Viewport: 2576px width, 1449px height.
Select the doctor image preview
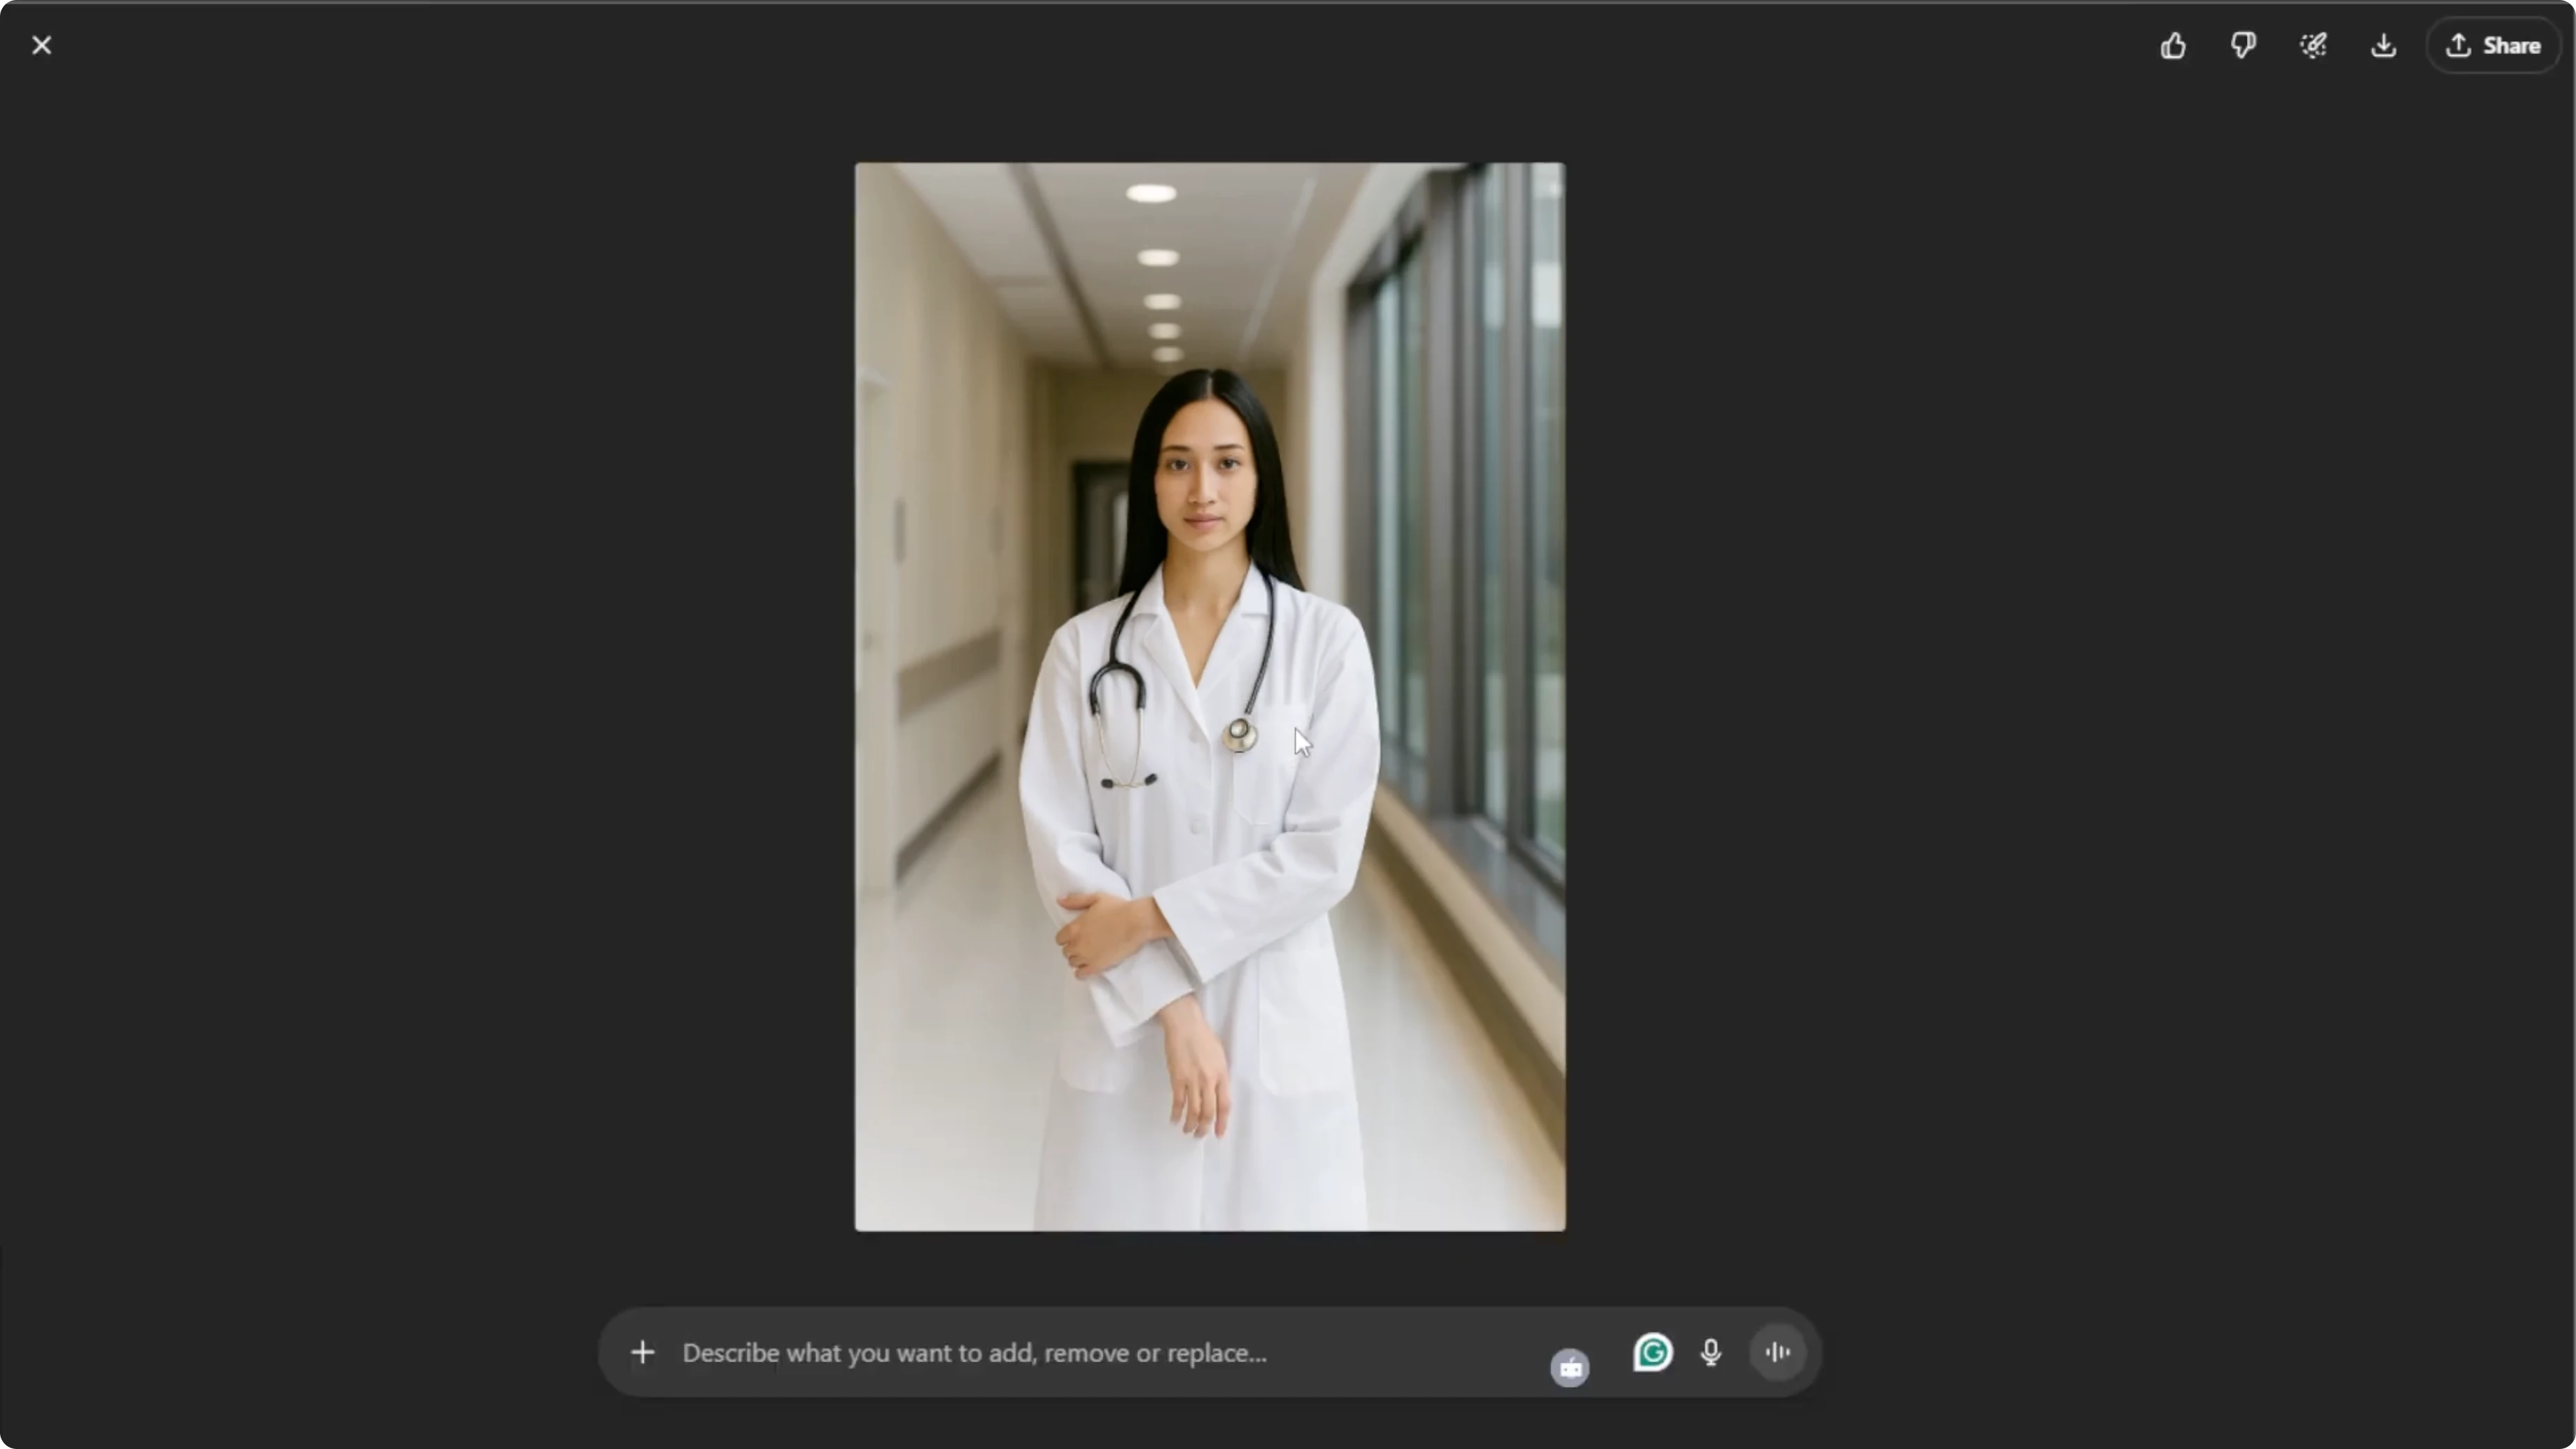point(1210,696)
